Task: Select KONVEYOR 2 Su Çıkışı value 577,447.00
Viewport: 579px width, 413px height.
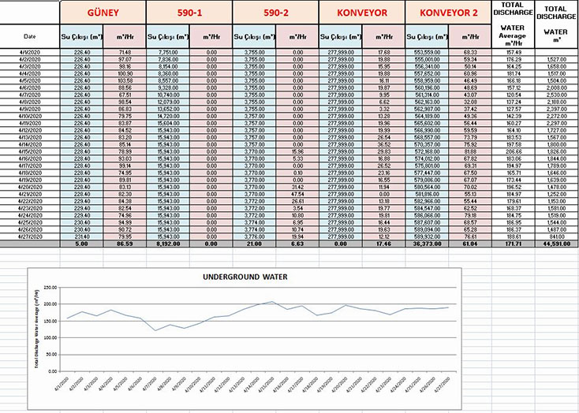Action: pyautogui.click(x=427, y=173)
